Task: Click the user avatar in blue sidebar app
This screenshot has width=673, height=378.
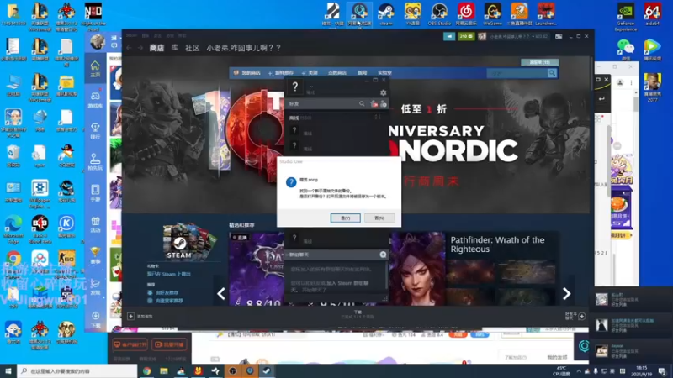Action: [98, 41]
